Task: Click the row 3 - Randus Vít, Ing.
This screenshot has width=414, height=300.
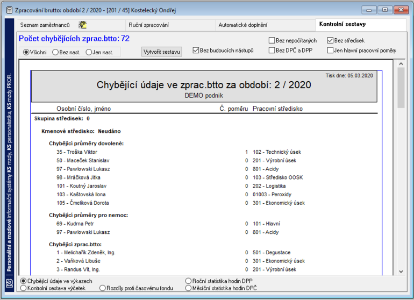Action: pyautogui.click(x=78, y=269)
